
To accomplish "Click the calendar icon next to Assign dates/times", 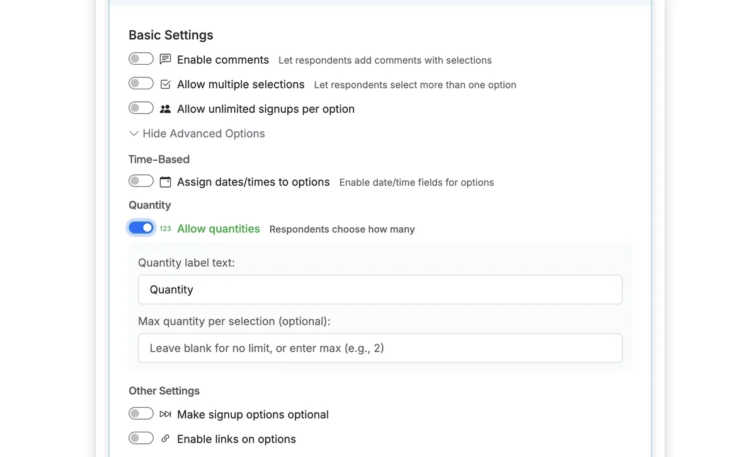I will [x=164, y=181].
